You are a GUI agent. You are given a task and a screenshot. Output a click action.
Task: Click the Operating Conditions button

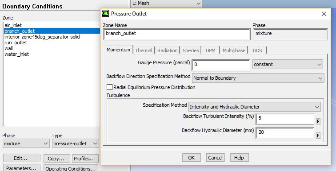71,168
